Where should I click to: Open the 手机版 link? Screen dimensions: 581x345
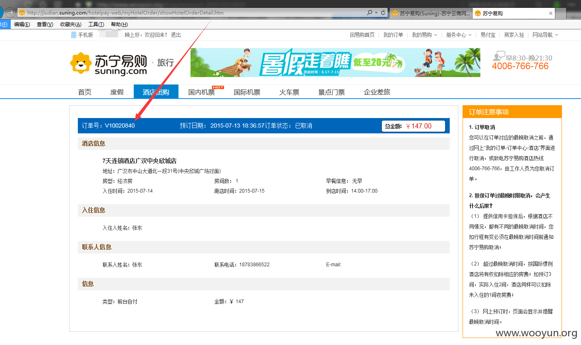pyautogui.click(x=86, y=35)
